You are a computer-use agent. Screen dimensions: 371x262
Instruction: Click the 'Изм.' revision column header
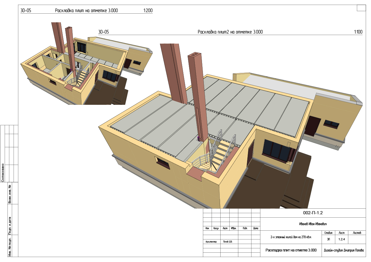pos(207,228)
